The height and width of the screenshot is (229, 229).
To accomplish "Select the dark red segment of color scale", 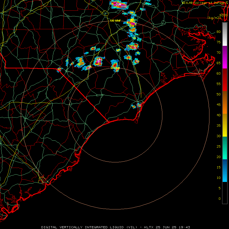I will [x=225, y=80].
